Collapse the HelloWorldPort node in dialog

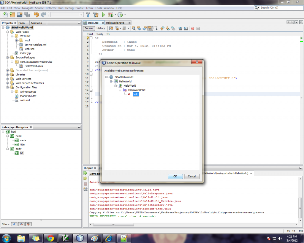(x=120, y=90)
